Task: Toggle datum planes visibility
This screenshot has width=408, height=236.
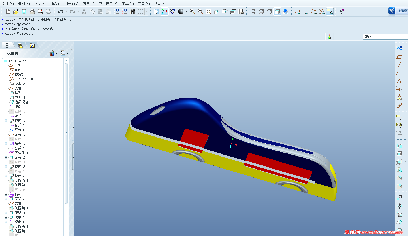Action: click(298, 12)
